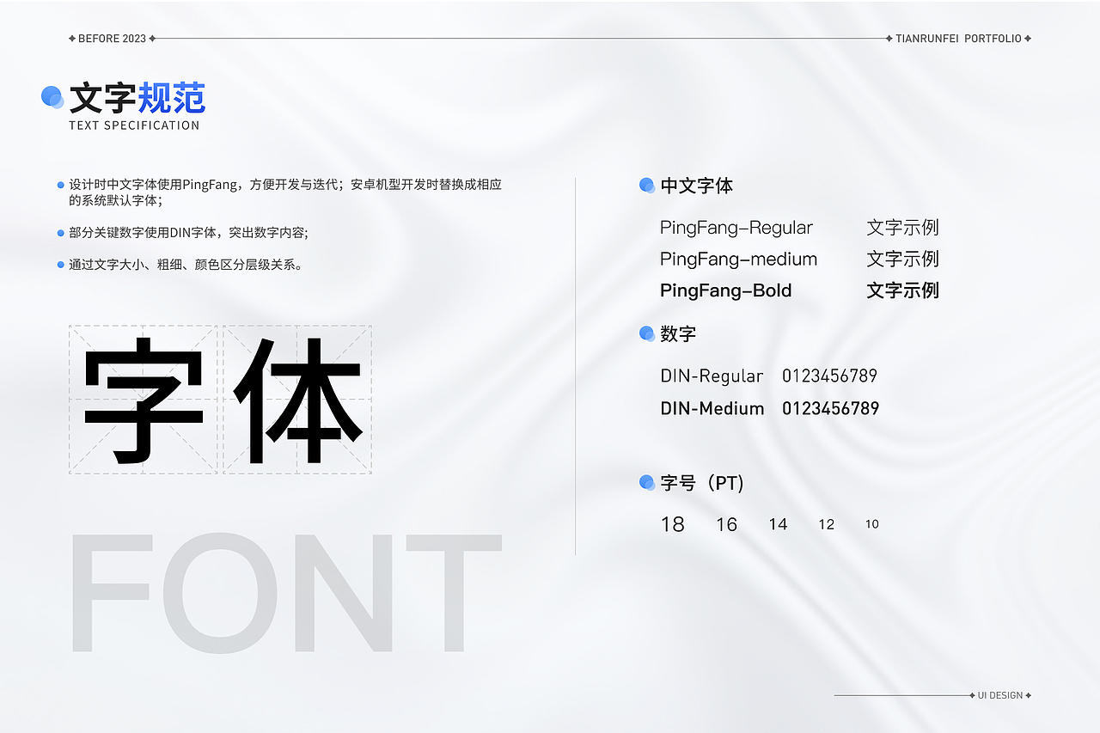Screen dimensions: 1100x733
Task: Click the blue dot icon next to 中文字体
Action: [647, 186]
